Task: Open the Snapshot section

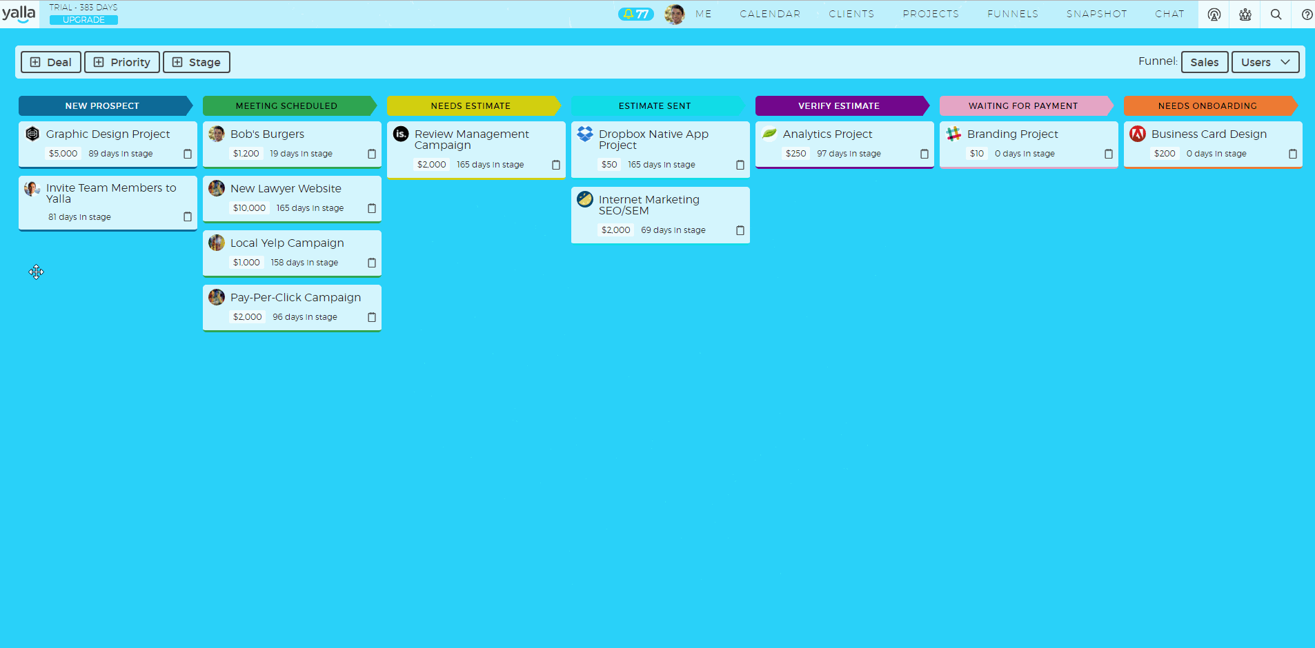Action: pos(1096,14)
